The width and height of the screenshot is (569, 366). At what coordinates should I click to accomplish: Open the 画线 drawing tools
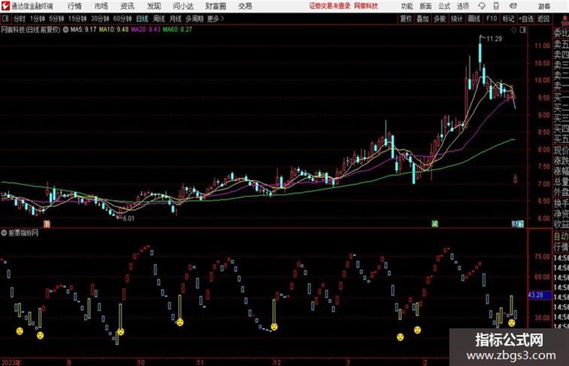pyautogui.click(x=474, y=19)
